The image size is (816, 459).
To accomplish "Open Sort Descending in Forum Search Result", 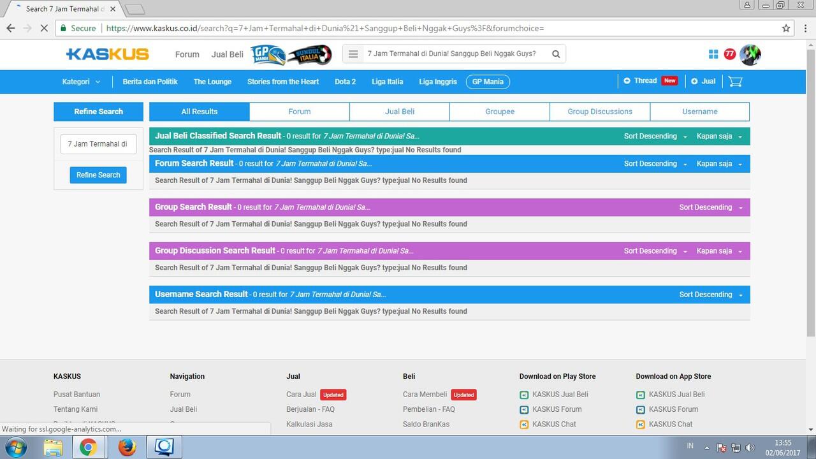I will pyautogui.click(x=655, y=164).
